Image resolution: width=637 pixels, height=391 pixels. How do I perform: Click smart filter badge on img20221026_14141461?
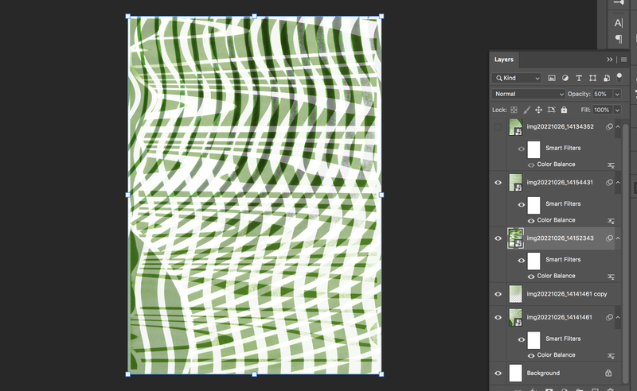tap(609, 317)
